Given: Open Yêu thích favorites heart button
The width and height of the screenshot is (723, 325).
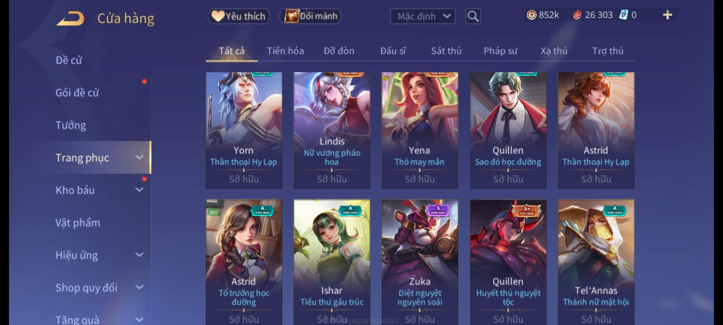Looking at the screenshot, I should (x=239, y=16).
